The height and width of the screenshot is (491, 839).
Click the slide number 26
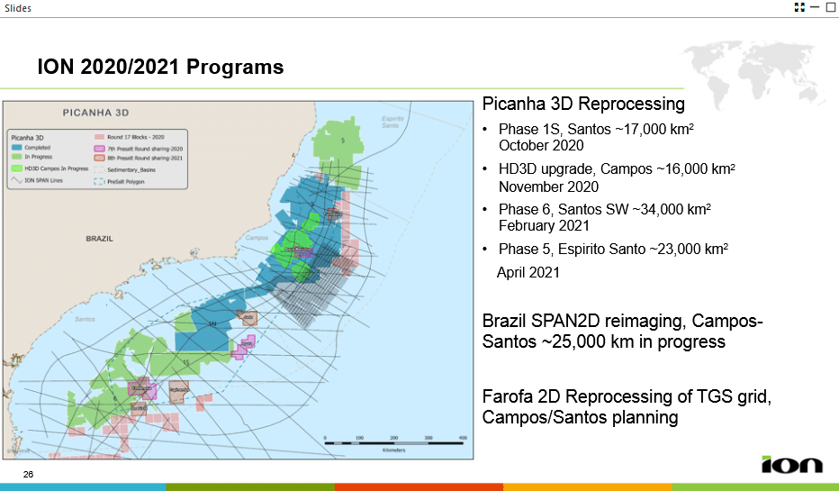click(x=29, y=474)
